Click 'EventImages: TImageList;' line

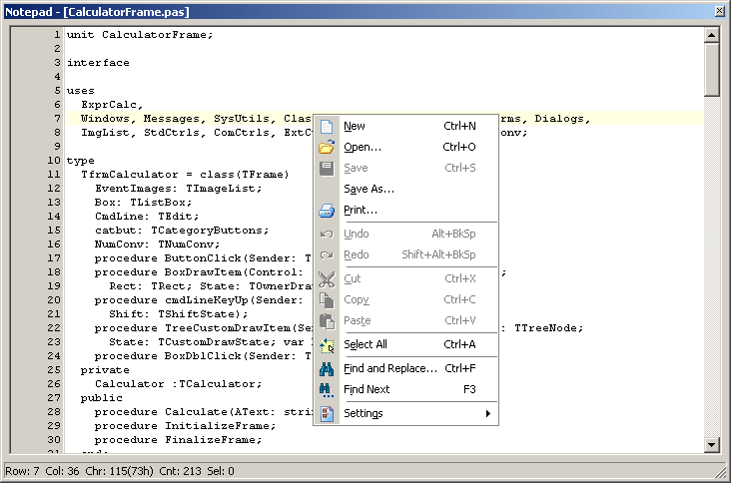179,189
